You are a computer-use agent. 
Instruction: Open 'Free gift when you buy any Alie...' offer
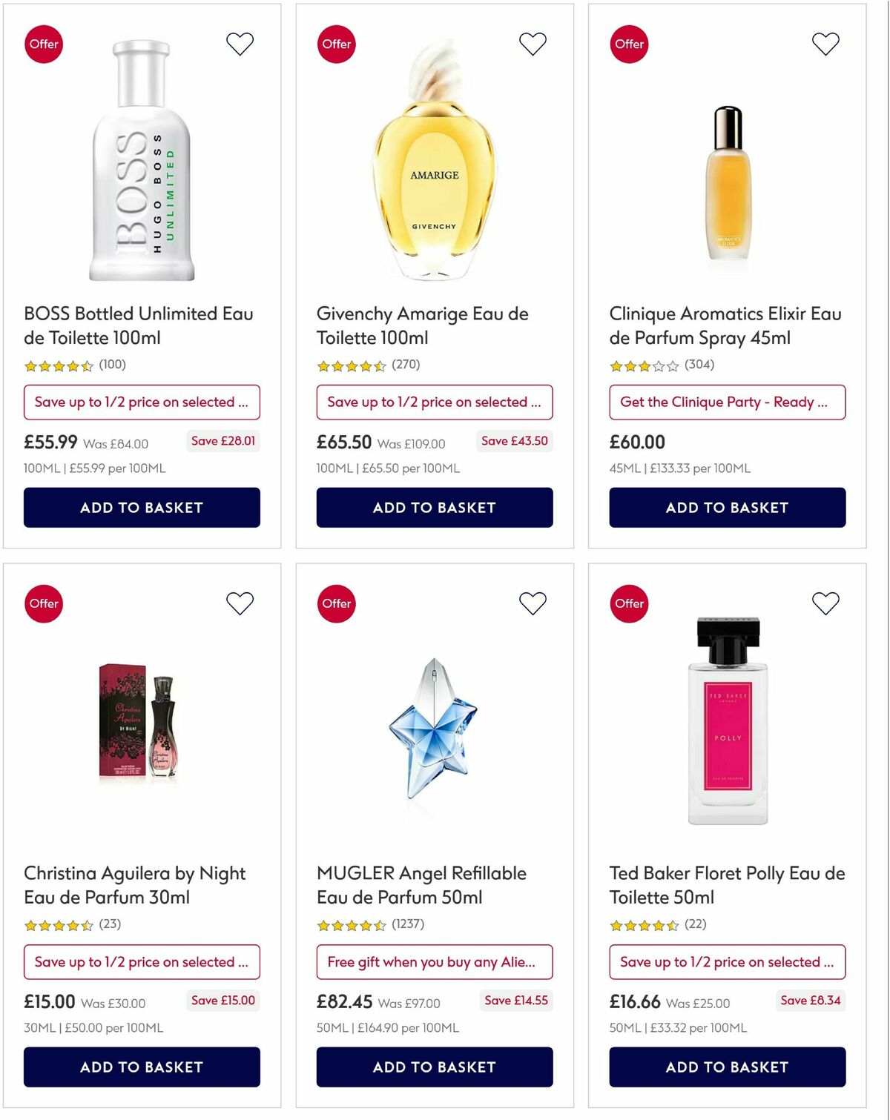click(434, 962)
